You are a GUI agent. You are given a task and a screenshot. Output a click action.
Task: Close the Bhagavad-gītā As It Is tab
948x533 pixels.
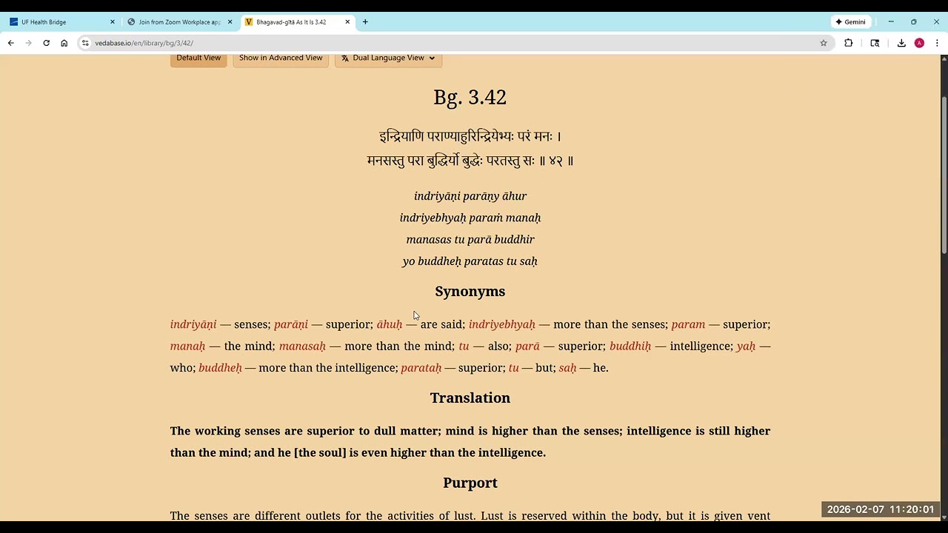click(347, 22)
